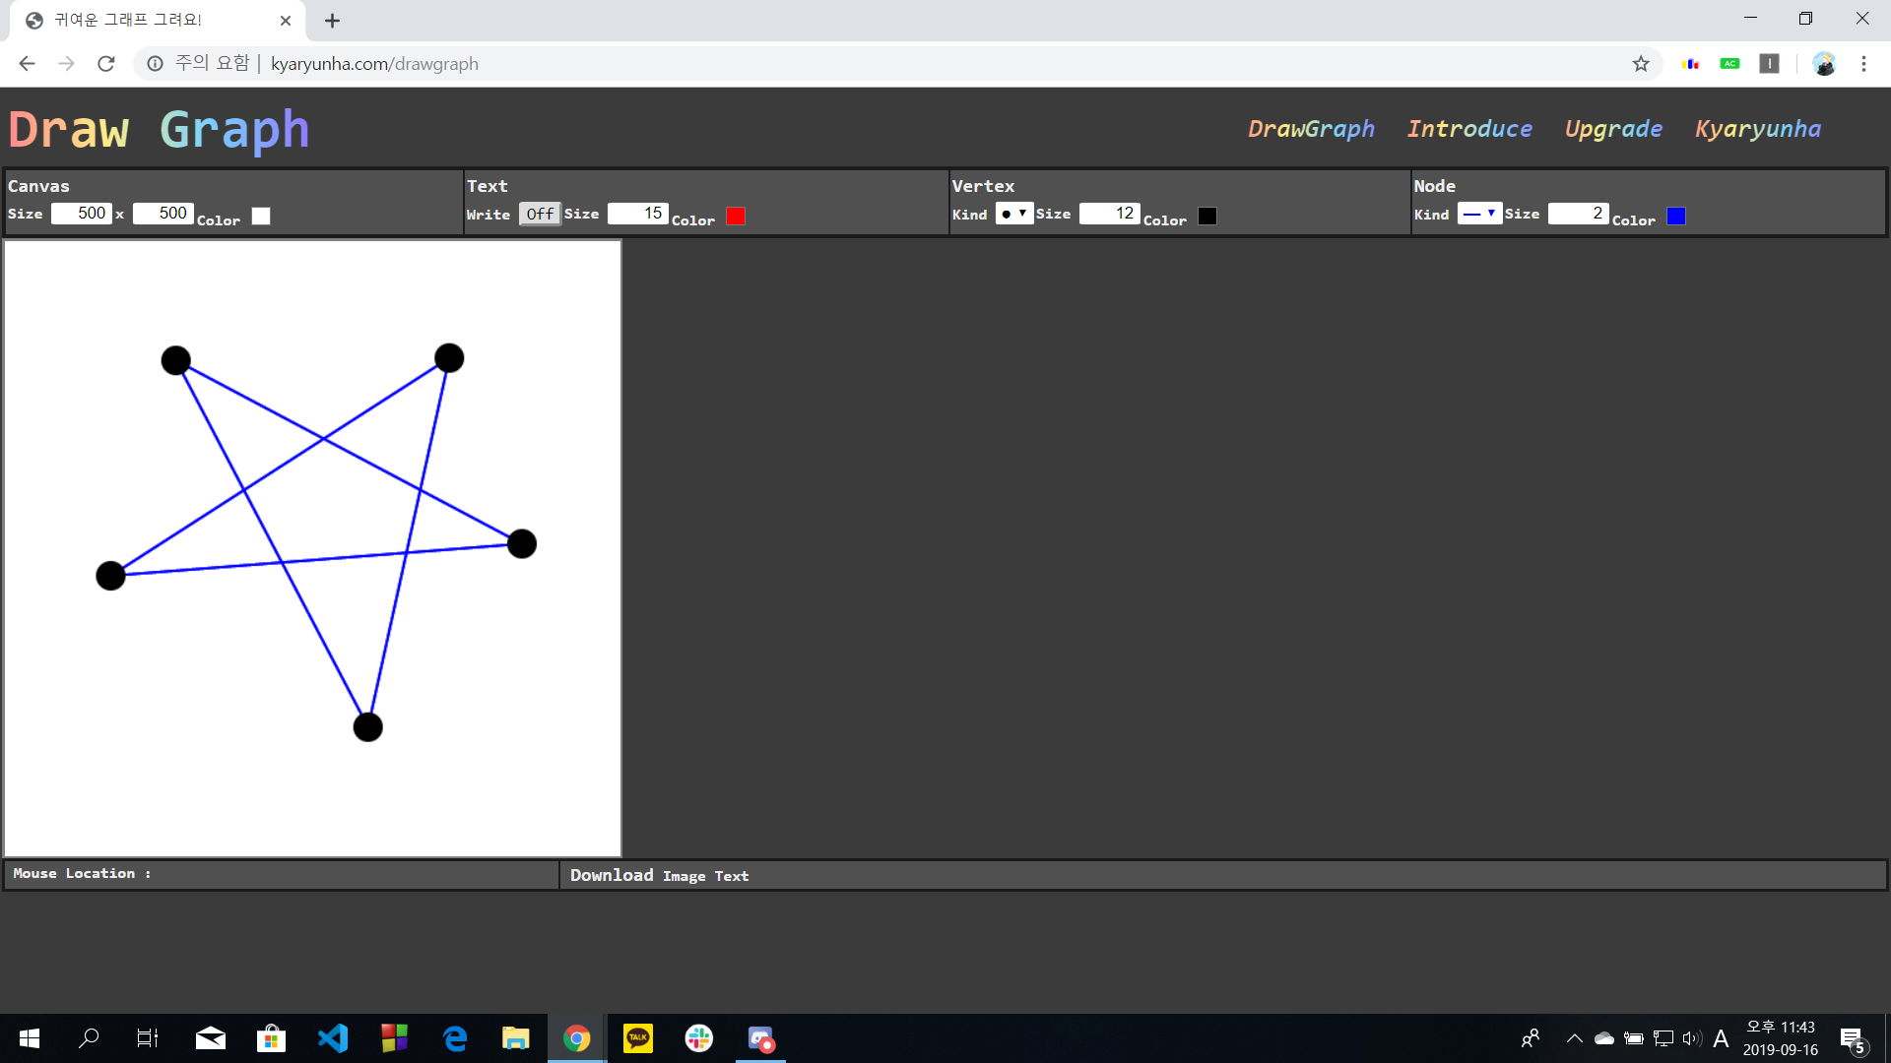Open the red Text color swatch

(736, 217)
